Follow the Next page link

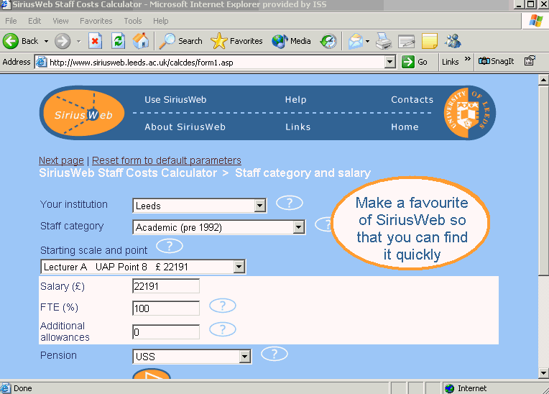point(61,160)
